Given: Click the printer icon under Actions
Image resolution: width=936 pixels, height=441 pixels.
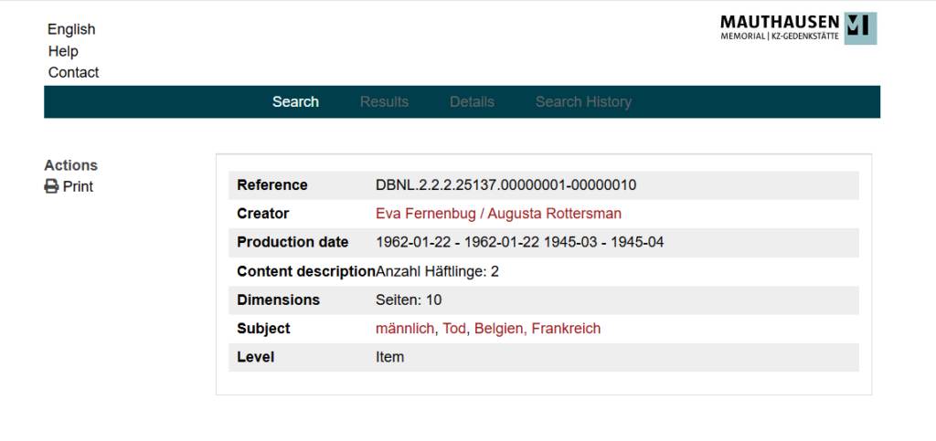Looking at the screenshot, I should [x=52, y=186].
